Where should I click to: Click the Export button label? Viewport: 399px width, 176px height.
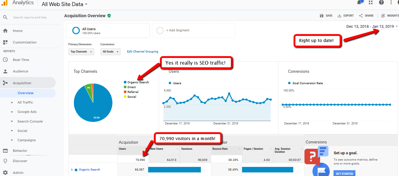[348, 16]
